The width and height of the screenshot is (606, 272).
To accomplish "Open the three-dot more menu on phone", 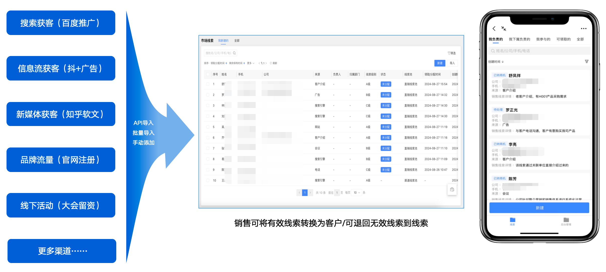I will tap(583, 28).
